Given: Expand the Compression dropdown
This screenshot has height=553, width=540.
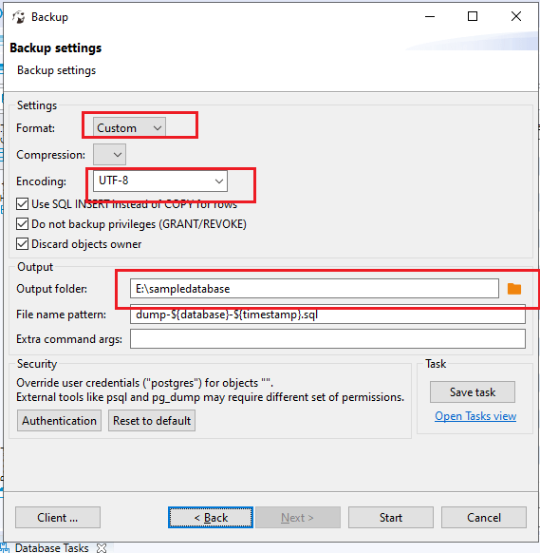Looking at the screenshot, I should point(109,155).
